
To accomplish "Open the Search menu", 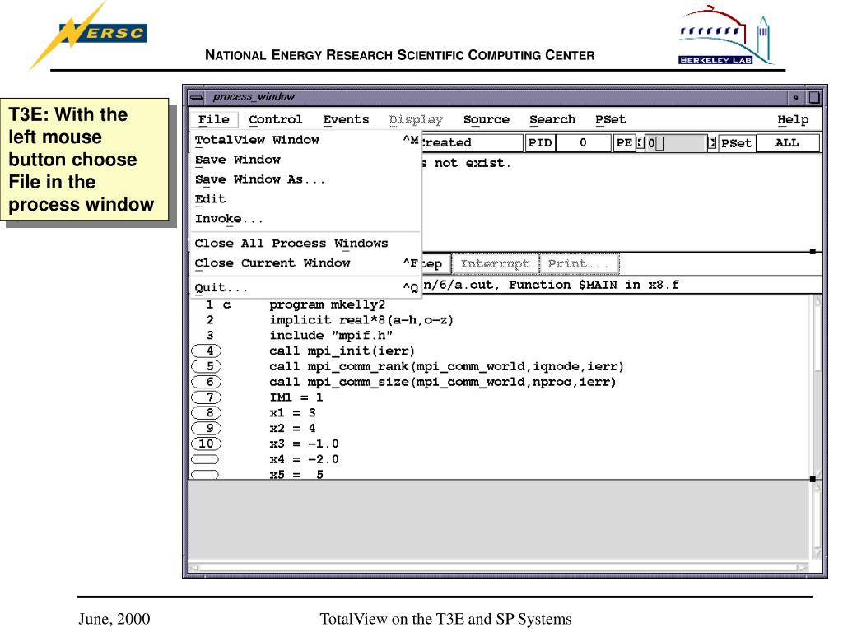I will pos(552,119).
